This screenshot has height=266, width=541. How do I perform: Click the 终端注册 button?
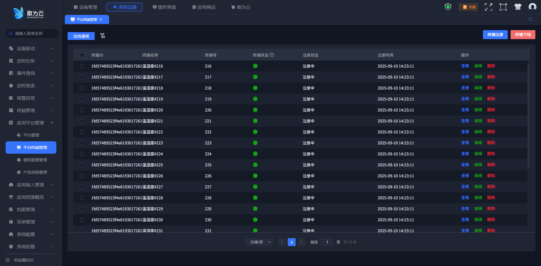(495, 35)
